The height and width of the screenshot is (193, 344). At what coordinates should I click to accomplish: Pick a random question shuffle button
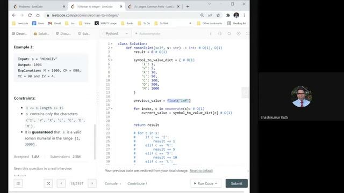point(48,183)
